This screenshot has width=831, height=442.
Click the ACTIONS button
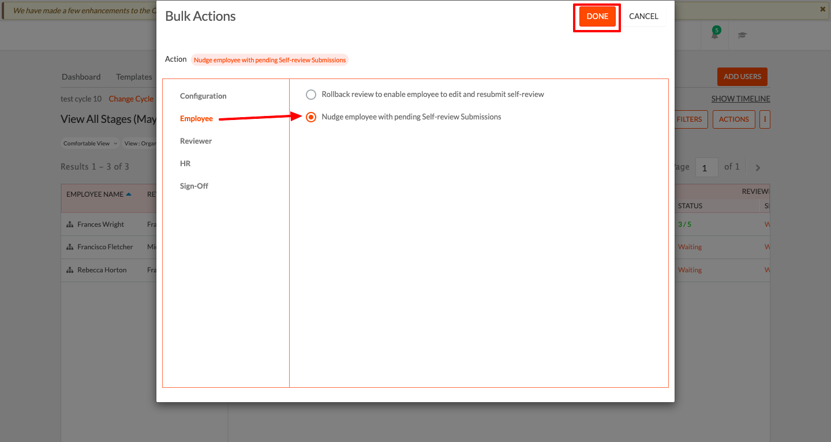pos(734,119)
